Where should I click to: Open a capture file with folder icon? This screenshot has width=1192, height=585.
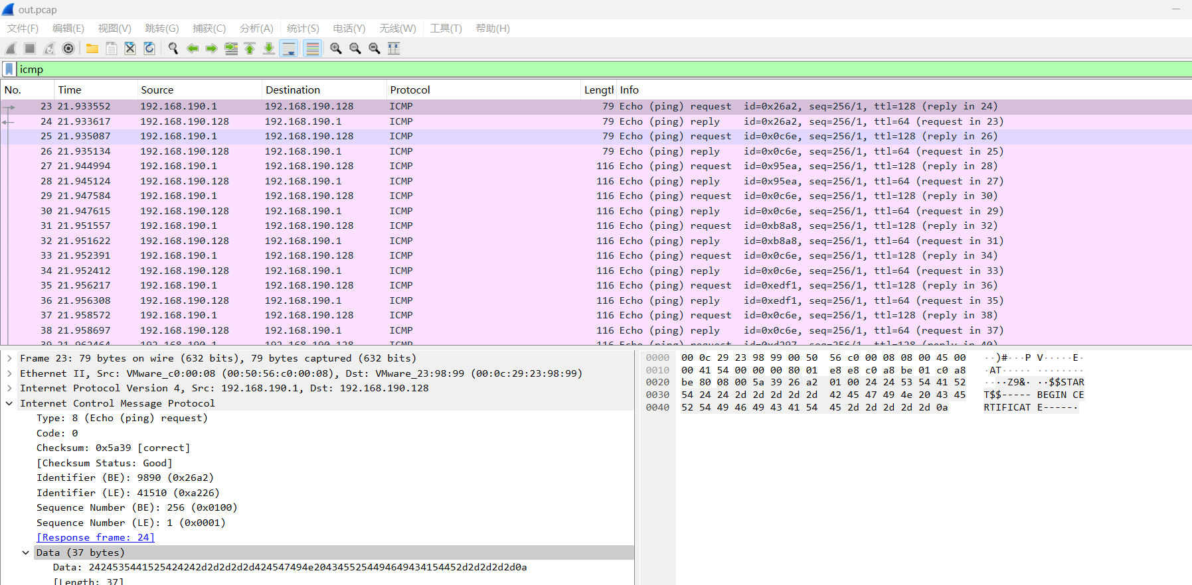click(92, 48)
